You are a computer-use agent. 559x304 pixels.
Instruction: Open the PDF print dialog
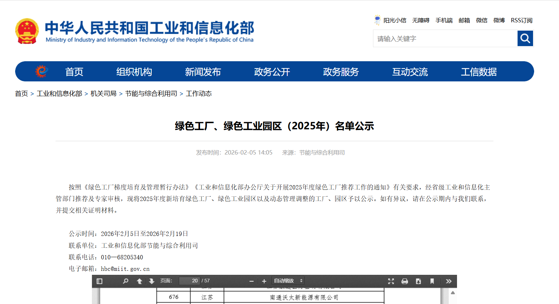click(x=404, y=281)
